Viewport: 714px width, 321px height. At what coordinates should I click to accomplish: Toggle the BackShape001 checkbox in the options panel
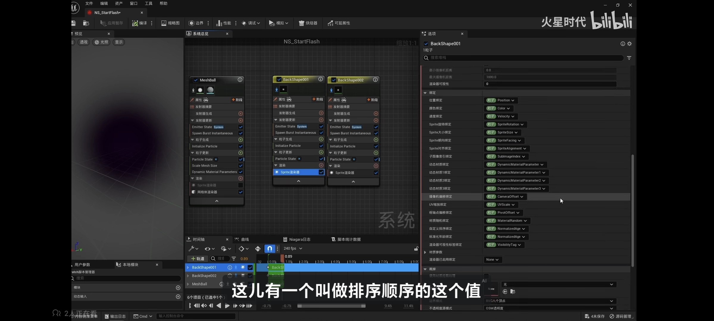[x=426, y=44]
